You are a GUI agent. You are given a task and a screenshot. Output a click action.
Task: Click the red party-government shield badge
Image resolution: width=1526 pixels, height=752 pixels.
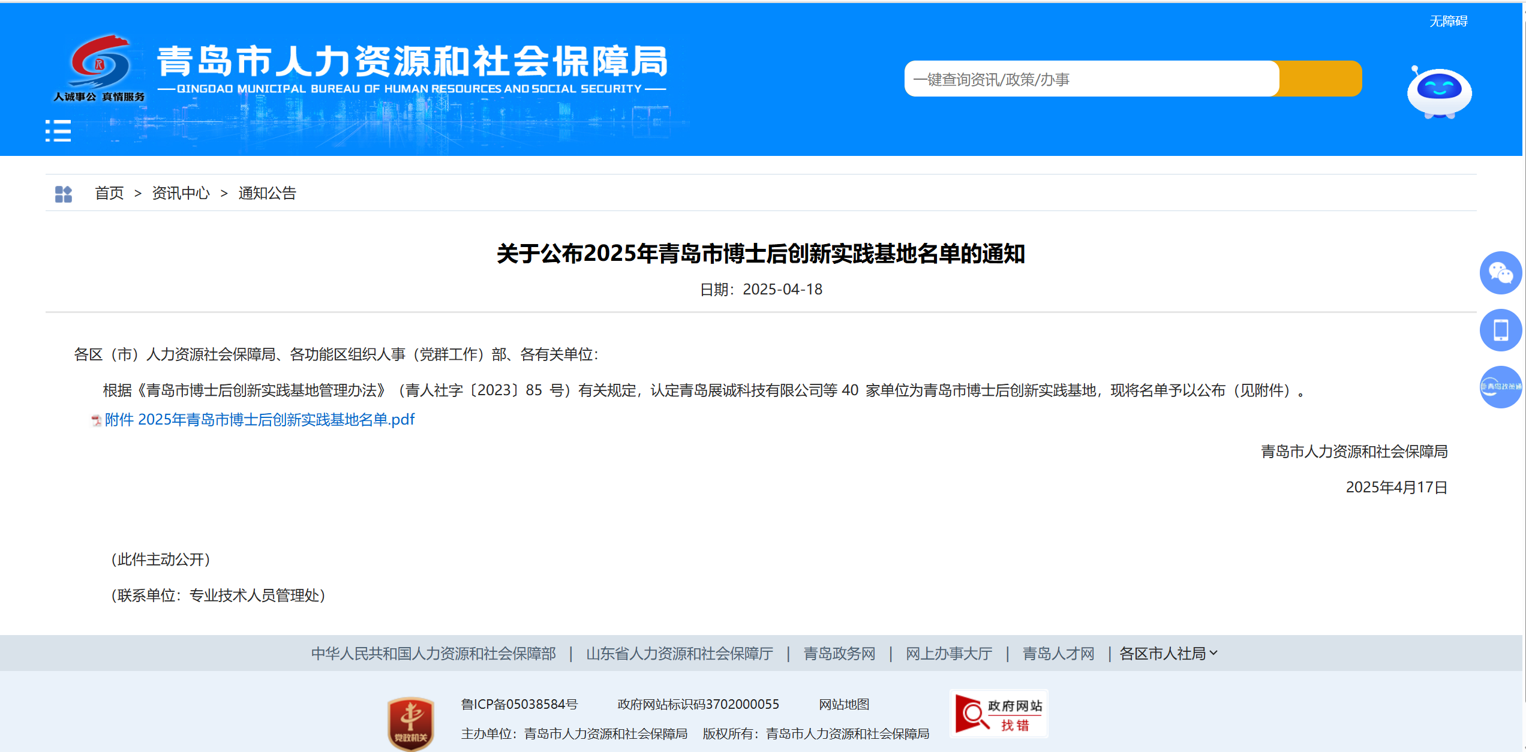[x=410, y=723]
